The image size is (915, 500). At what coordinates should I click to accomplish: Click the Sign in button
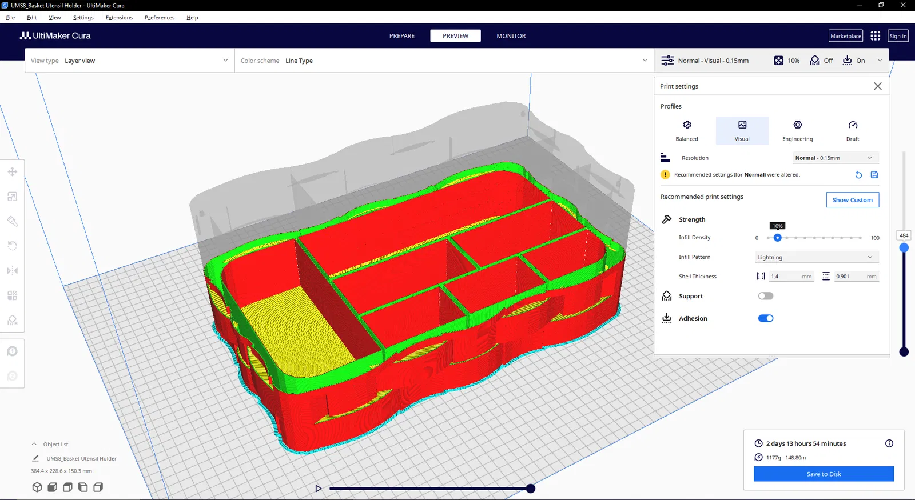pos(898,36)
